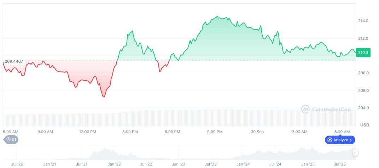Click the green 210.3 current price tag

coord(363,52)
